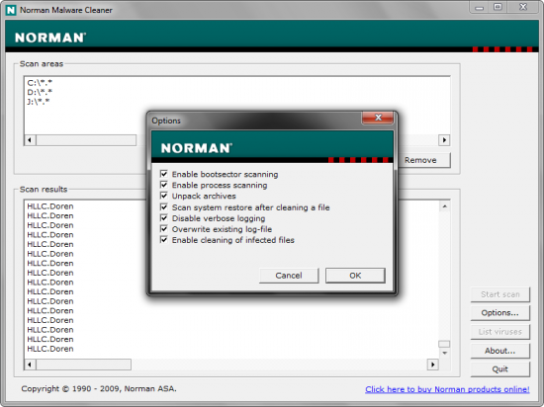Toggle Overwrite existing log-file checkbox

164,228
